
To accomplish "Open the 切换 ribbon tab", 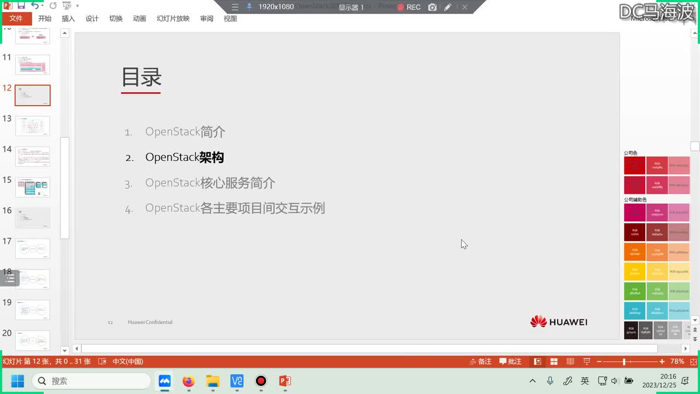I will pyautogui.click(x=116, y=19).
